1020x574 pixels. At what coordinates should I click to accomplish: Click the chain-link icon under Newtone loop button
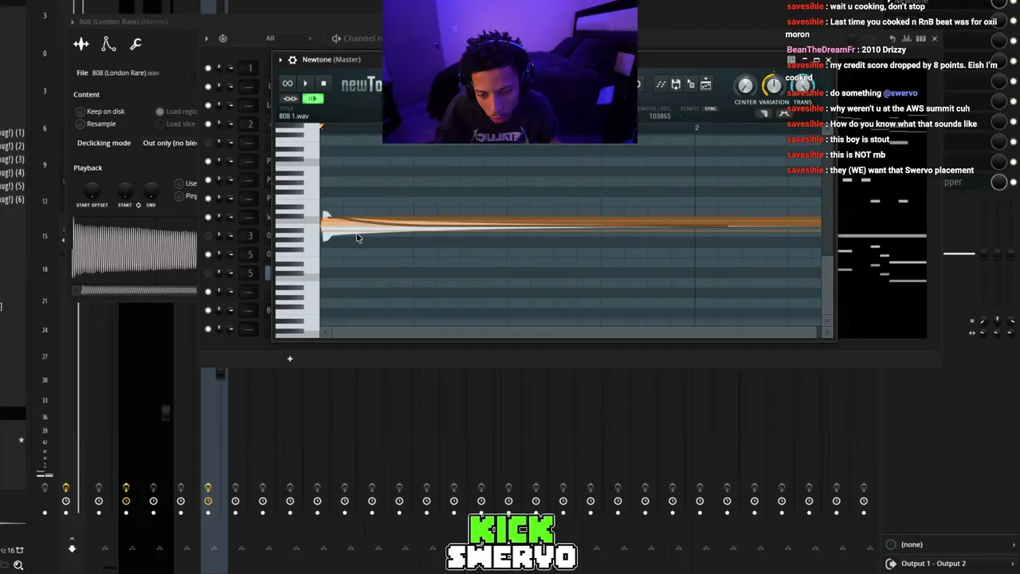[289, 99]
